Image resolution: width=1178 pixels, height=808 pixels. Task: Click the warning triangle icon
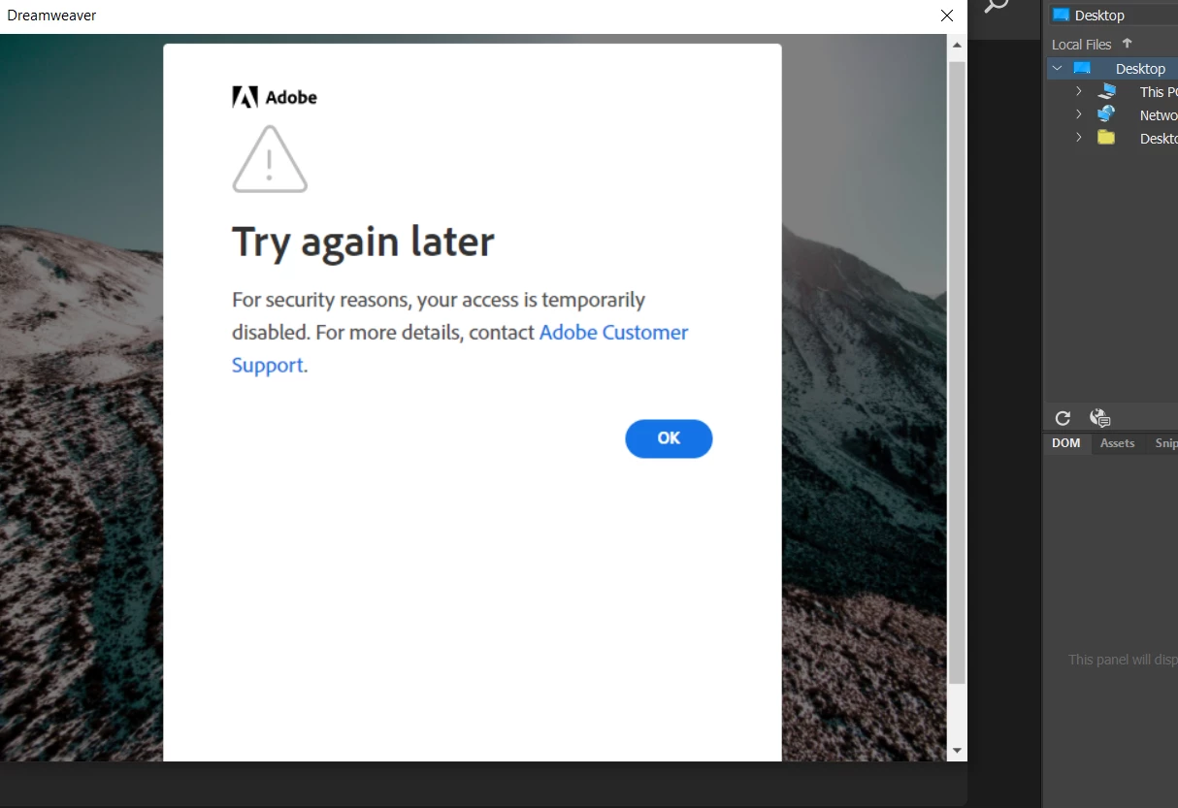pyautogui.click(x=270, y=159)
